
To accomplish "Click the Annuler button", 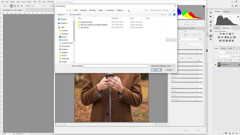I will (x=169, y=70).
